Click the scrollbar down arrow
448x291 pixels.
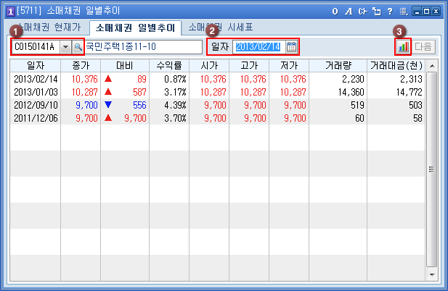pos(431,275)
